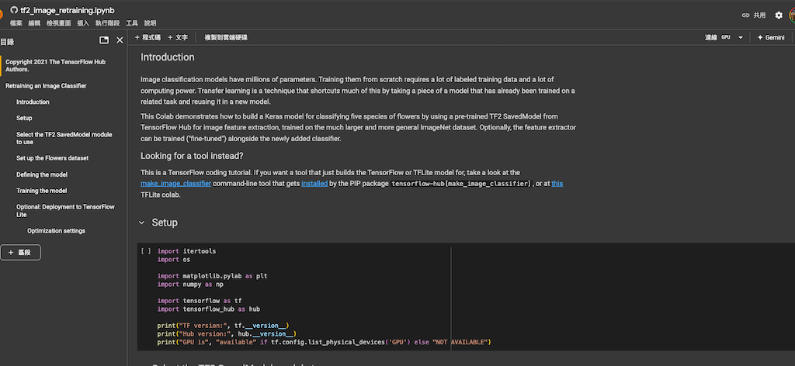Click the Introduction heading in the notebook
Viewport: 795px width, 366px height.
coord(168,57)
